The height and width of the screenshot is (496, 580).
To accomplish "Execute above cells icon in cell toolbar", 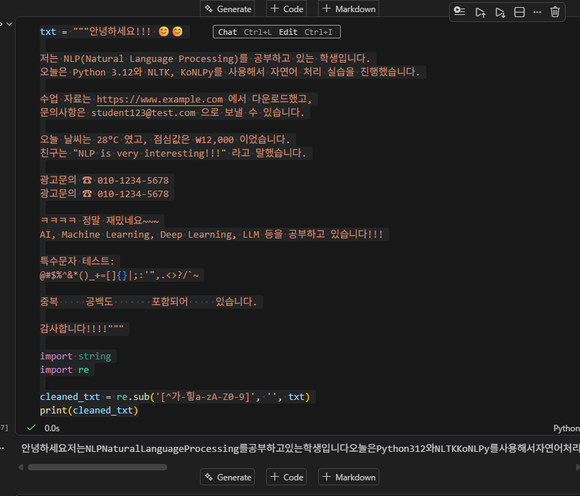I will [x=480, y=12].
